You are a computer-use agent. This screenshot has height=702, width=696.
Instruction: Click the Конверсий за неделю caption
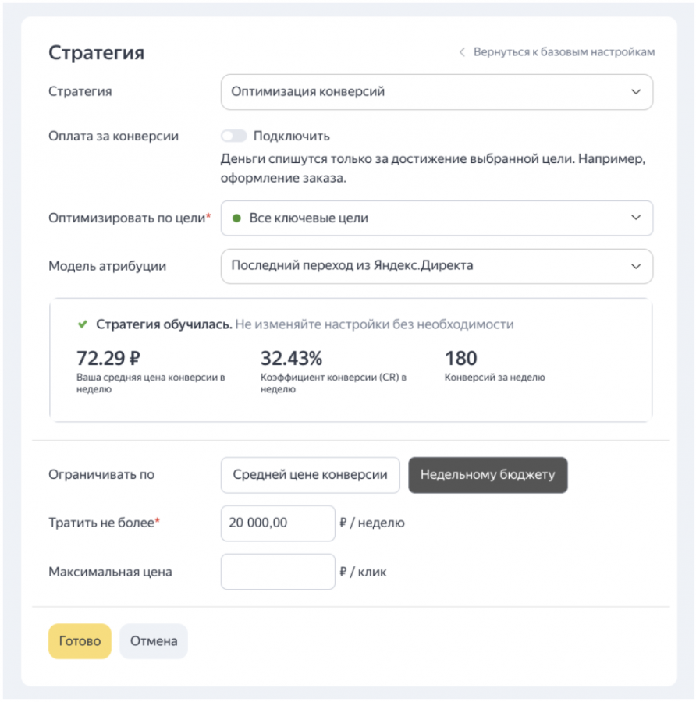click(x=495, y=378)
